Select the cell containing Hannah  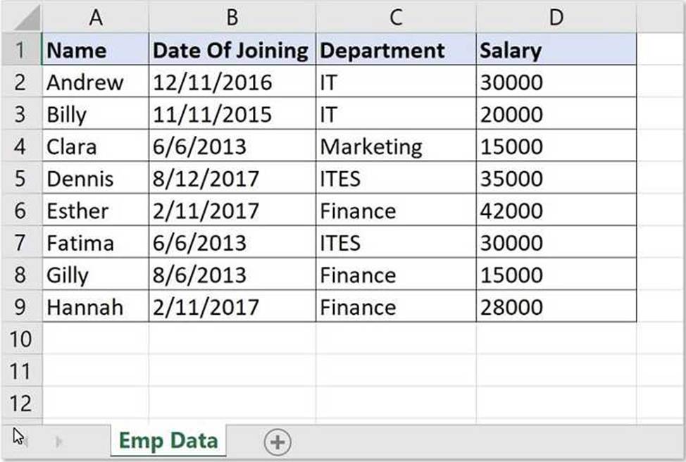point(96,307)
